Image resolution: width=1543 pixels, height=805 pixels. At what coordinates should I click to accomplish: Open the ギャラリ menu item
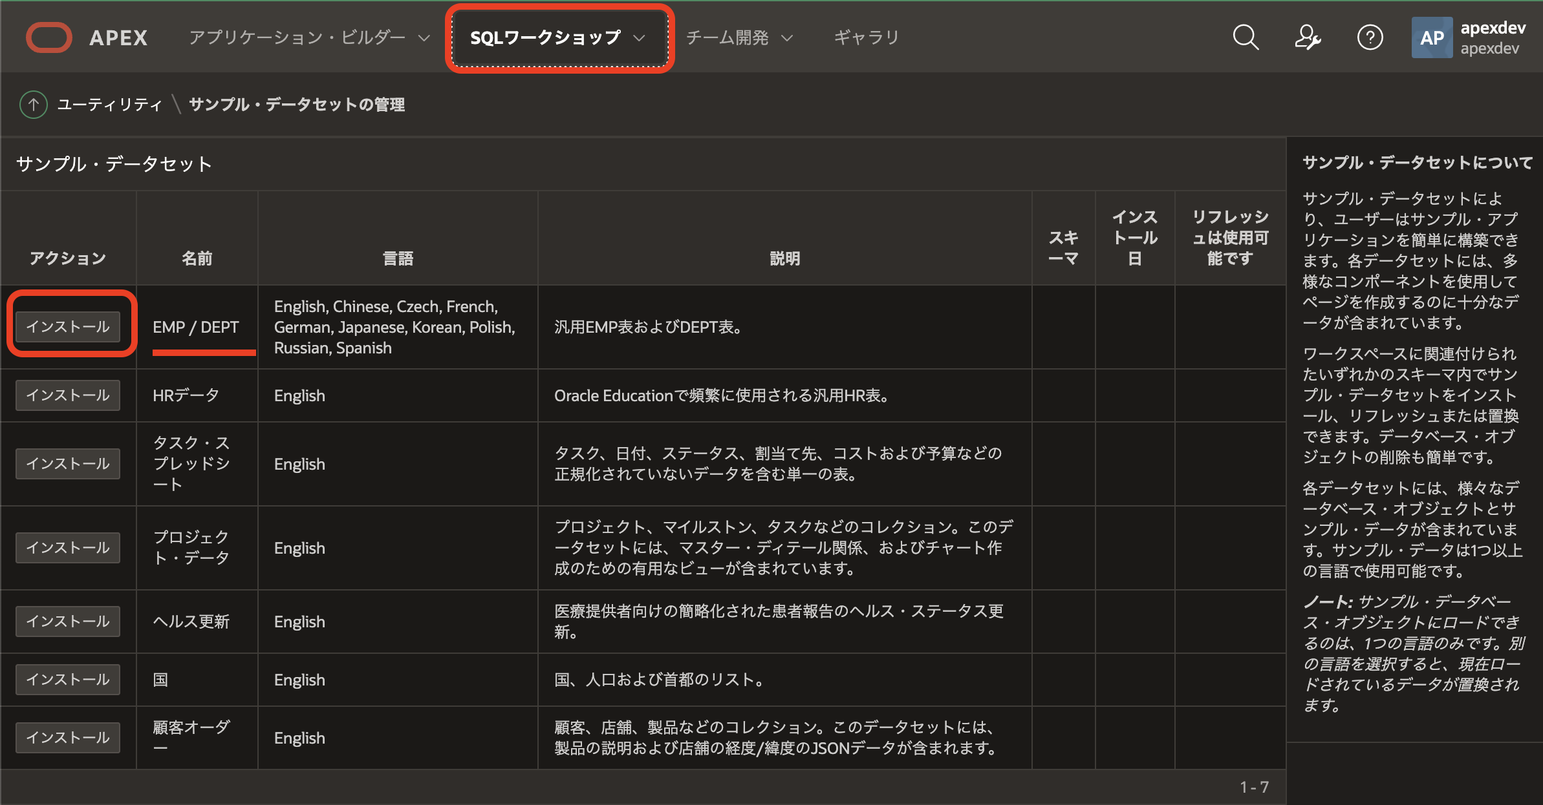point(866,37)
